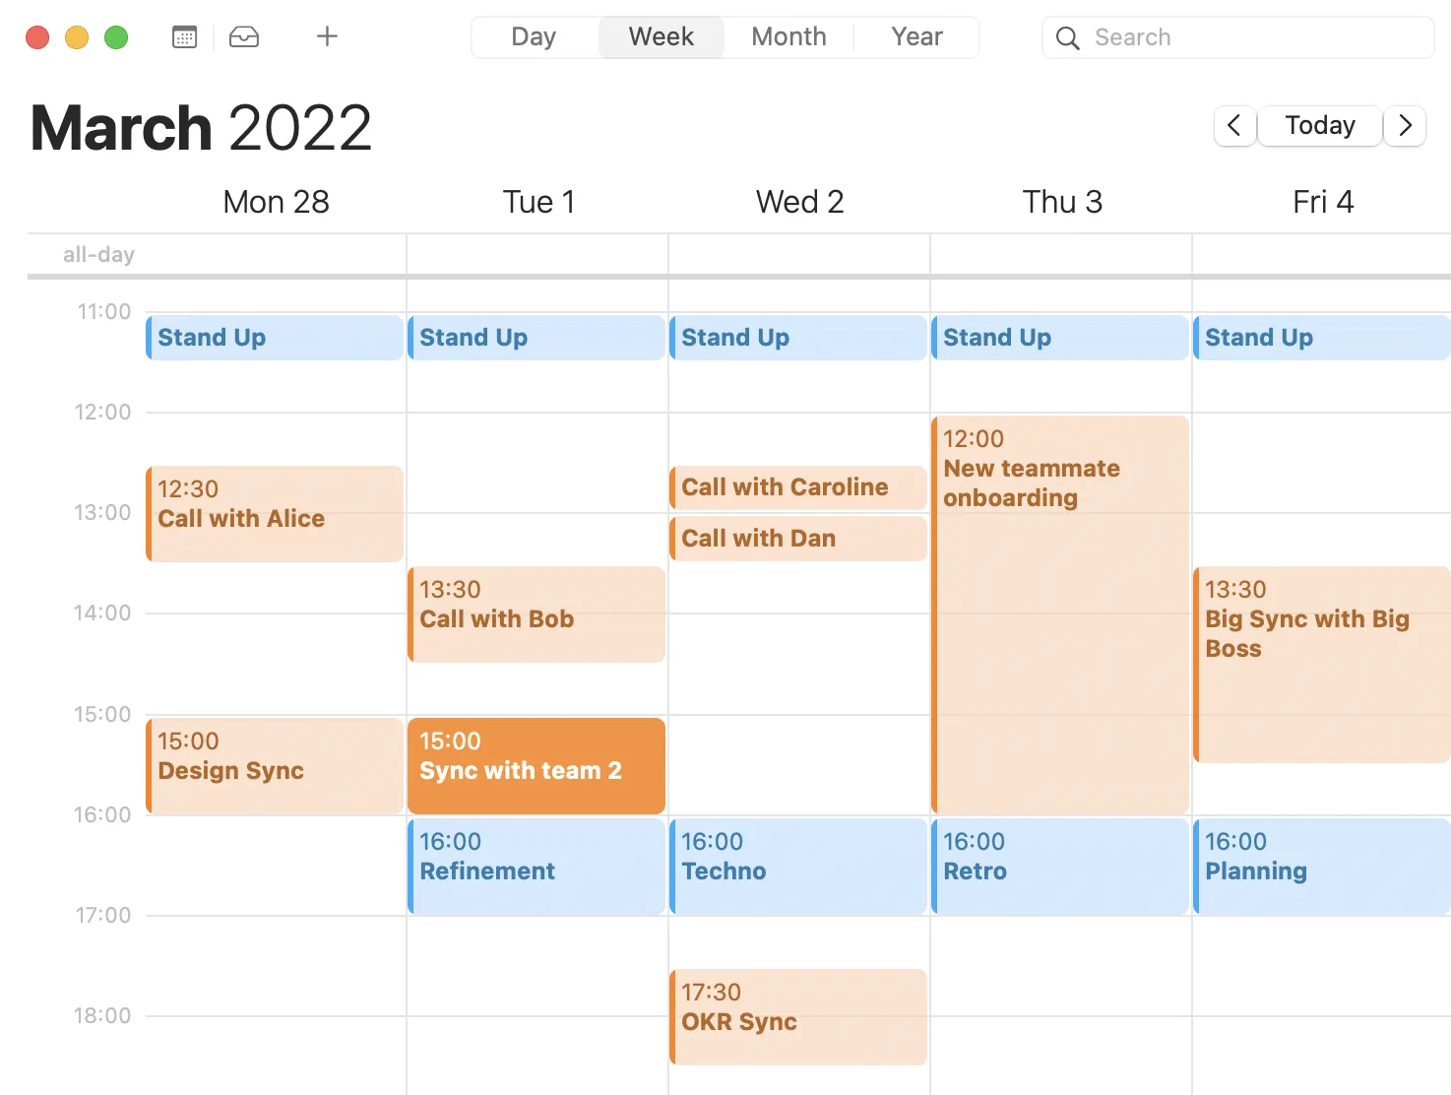Select the OKR Sync event on Wednesday
This screenshot has height=1095, width=1451.
point(797,1017)
